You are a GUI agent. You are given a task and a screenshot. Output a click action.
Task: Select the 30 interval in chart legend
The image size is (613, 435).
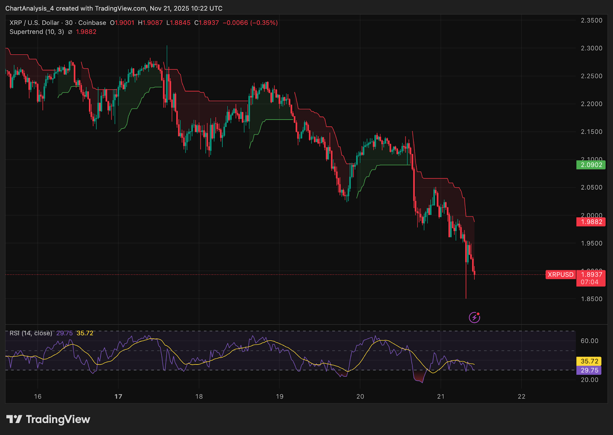[69, 23]
